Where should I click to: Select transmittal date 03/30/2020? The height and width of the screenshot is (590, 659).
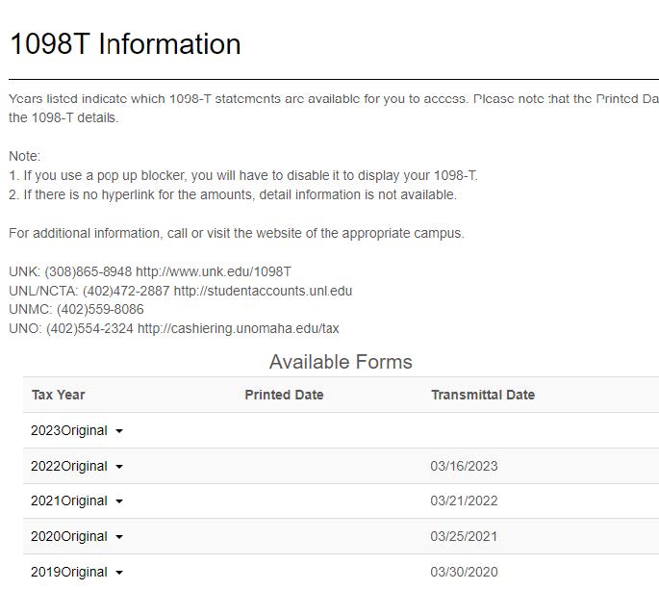click(464, 572)
